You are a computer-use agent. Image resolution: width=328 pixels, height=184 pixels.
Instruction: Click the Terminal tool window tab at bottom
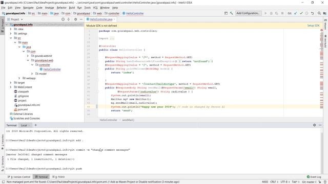coord(41,177)
